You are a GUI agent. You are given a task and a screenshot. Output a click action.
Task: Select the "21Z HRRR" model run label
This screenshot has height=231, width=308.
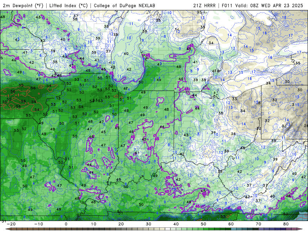click(204, 5)
